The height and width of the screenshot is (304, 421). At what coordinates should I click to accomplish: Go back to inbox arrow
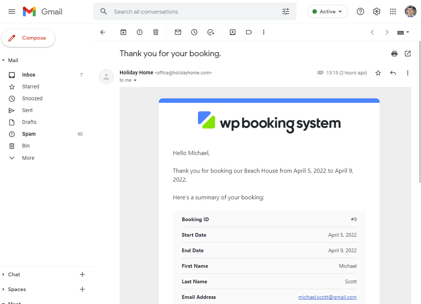(x=103, y=32)
